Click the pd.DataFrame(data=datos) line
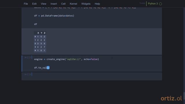This screenshot has width=185, height=104. click(54, 16)
